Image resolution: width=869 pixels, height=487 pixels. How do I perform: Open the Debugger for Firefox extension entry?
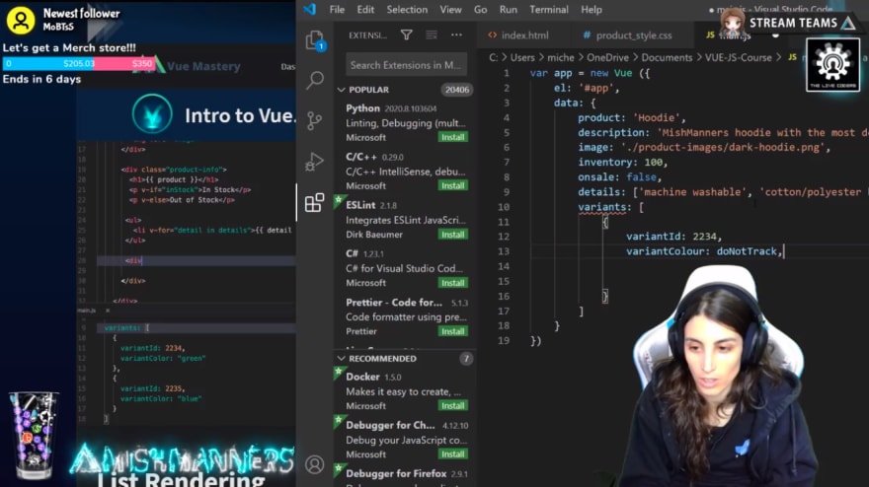(406, 476)
